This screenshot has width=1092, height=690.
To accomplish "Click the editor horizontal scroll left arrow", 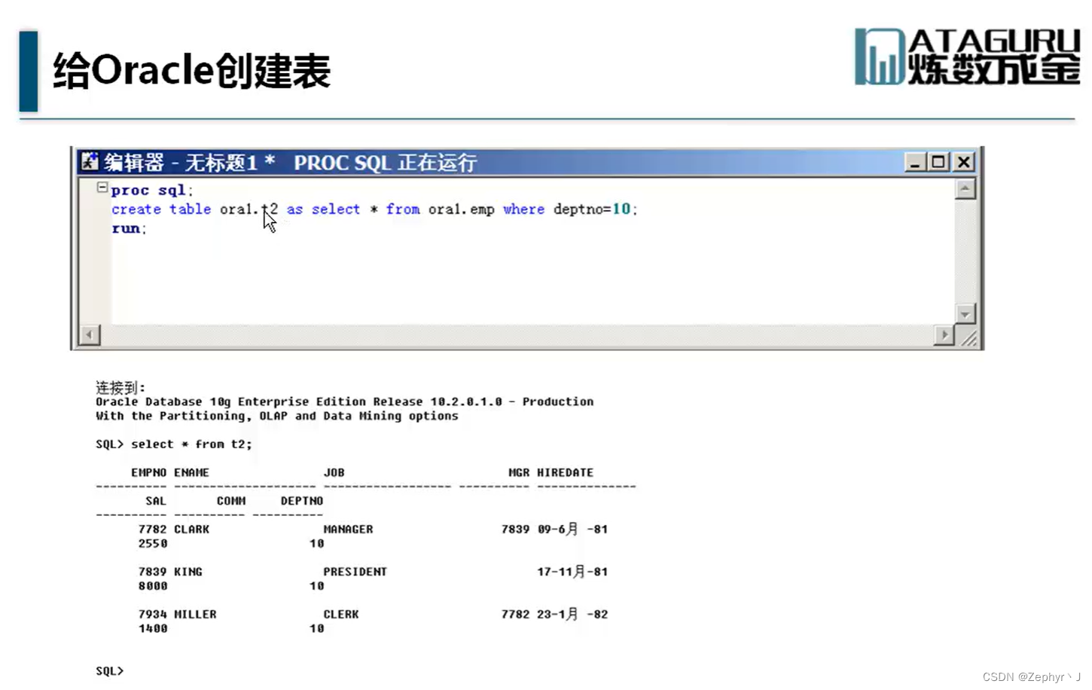I will coord(90,334).
